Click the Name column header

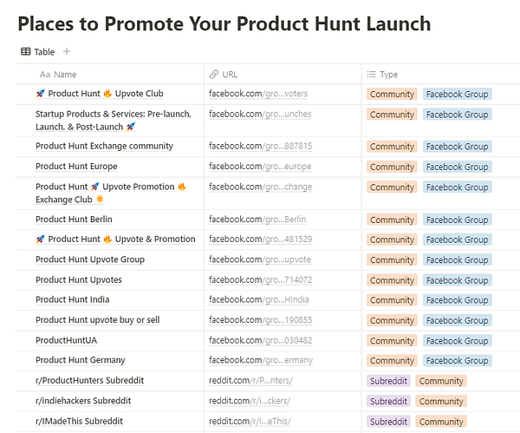64,75
